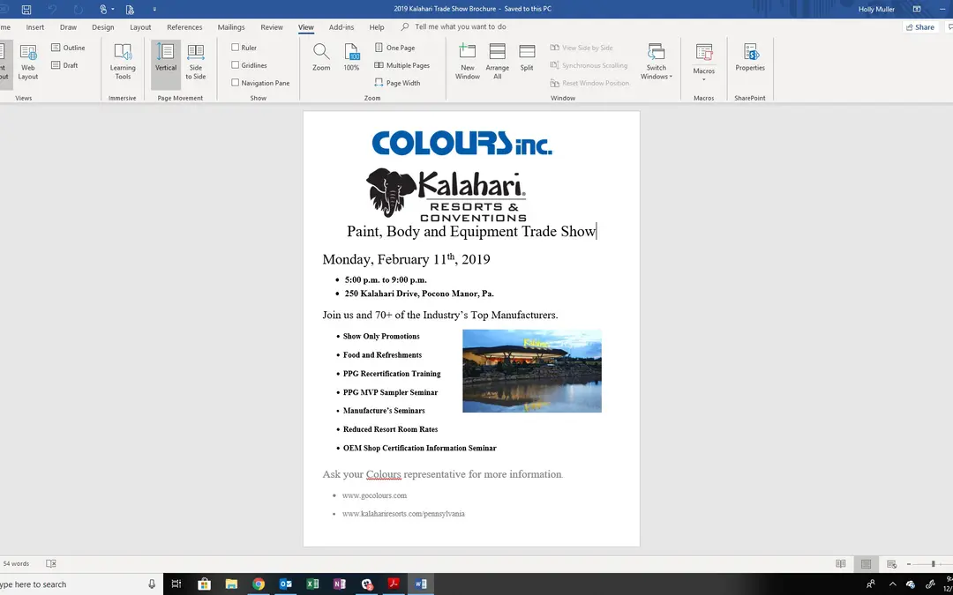
Task: Open the Web Layout view
Action: 28,63
